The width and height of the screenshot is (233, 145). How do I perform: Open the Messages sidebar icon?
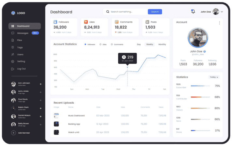tap(13, 33)
